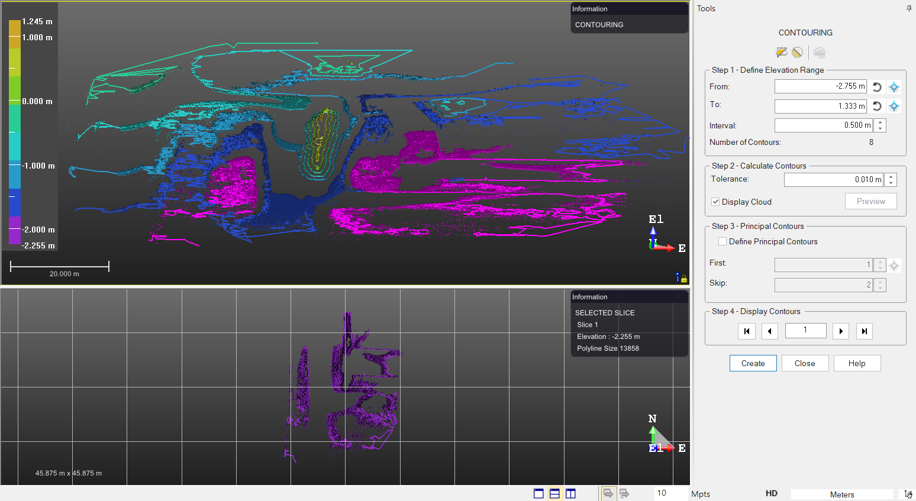
Task: Click the HD display quality indicator
Action: pos(772,493)
